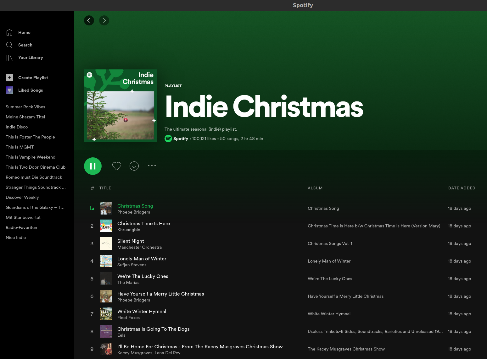Click the ALBUM column header
Image resolution: width=487 pixels, height=359 pixels.
[315, 188]
